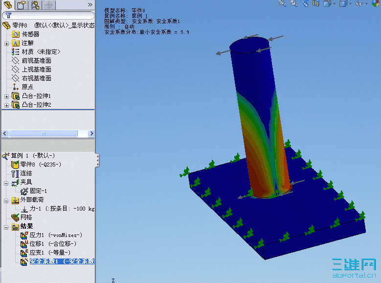Click the Zoom to Fit magnifier
Image resolution: width=381 pixels, height=283 pixels.
coord(282,3)
